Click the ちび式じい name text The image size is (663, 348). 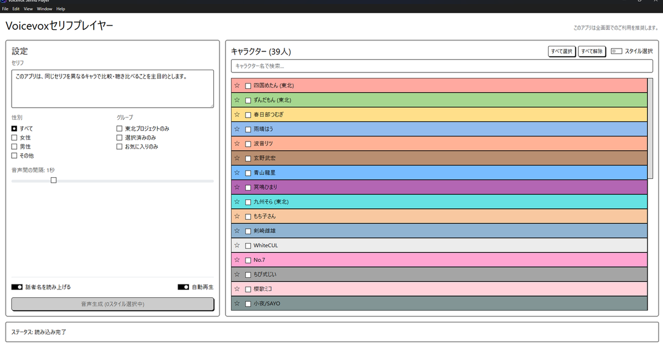tap(266, 275)
